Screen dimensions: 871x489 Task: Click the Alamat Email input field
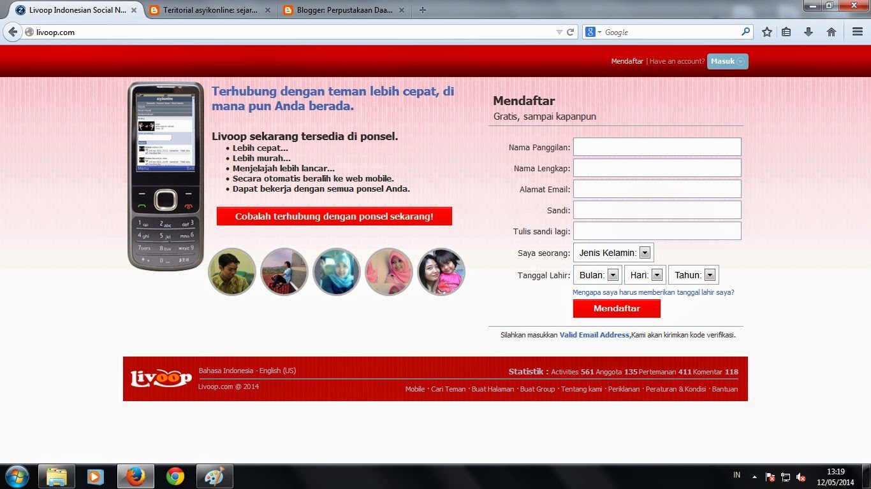tap(657, 188)
